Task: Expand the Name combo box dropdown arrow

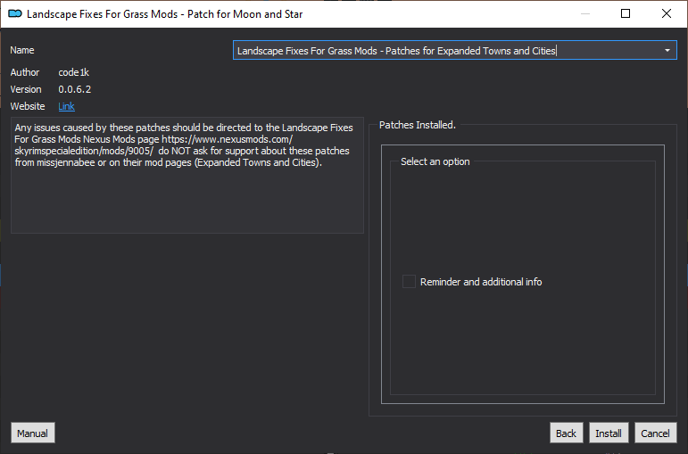Action: 667,51
